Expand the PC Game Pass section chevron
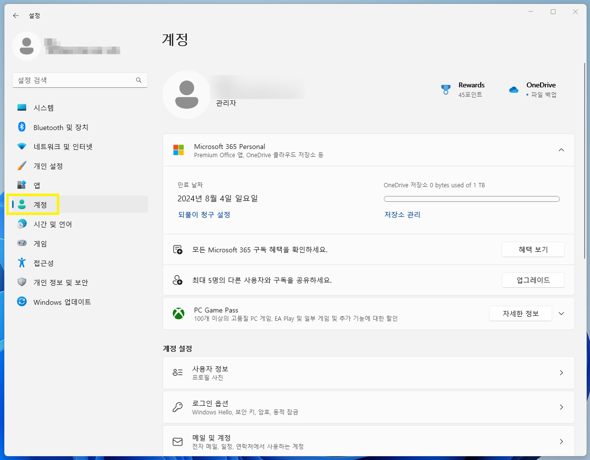The height and width of the screenshot is (460, 590). [x=561, y=313]
